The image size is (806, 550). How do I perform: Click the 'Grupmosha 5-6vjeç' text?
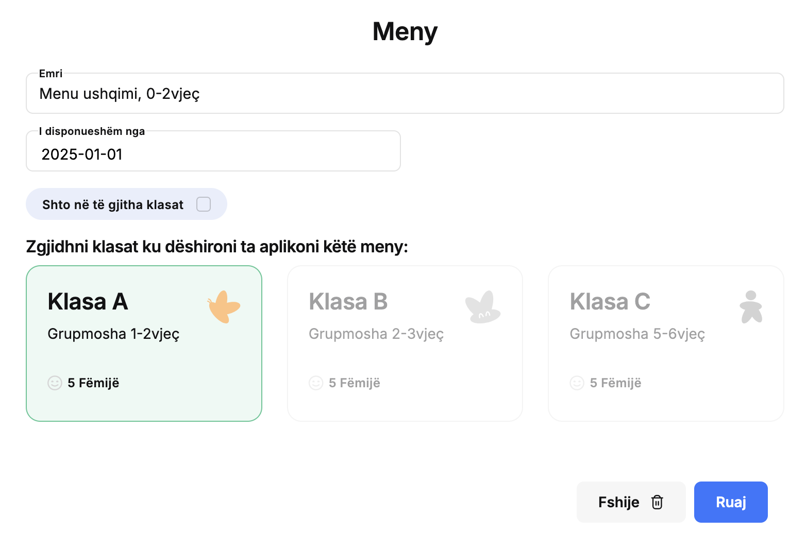click(x=637, y=334)
